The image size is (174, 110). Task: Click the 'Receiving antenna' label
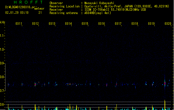[x=64, y=13]
